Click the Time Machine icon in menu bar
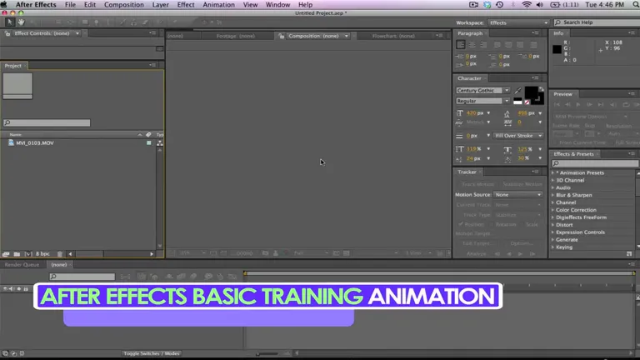The width and height of the screenshot is (640, 360). (500, 4)
